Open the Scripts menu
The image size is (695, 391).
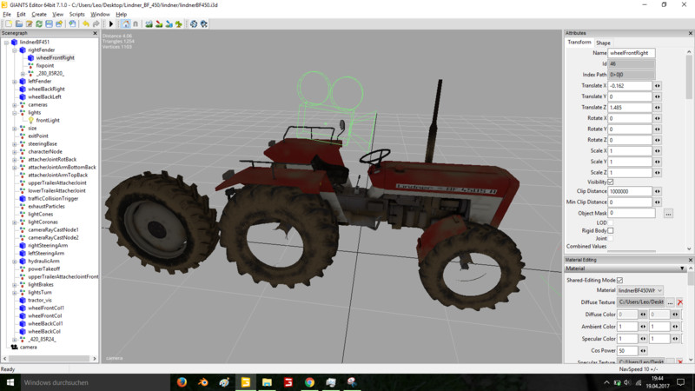[77, 14]
